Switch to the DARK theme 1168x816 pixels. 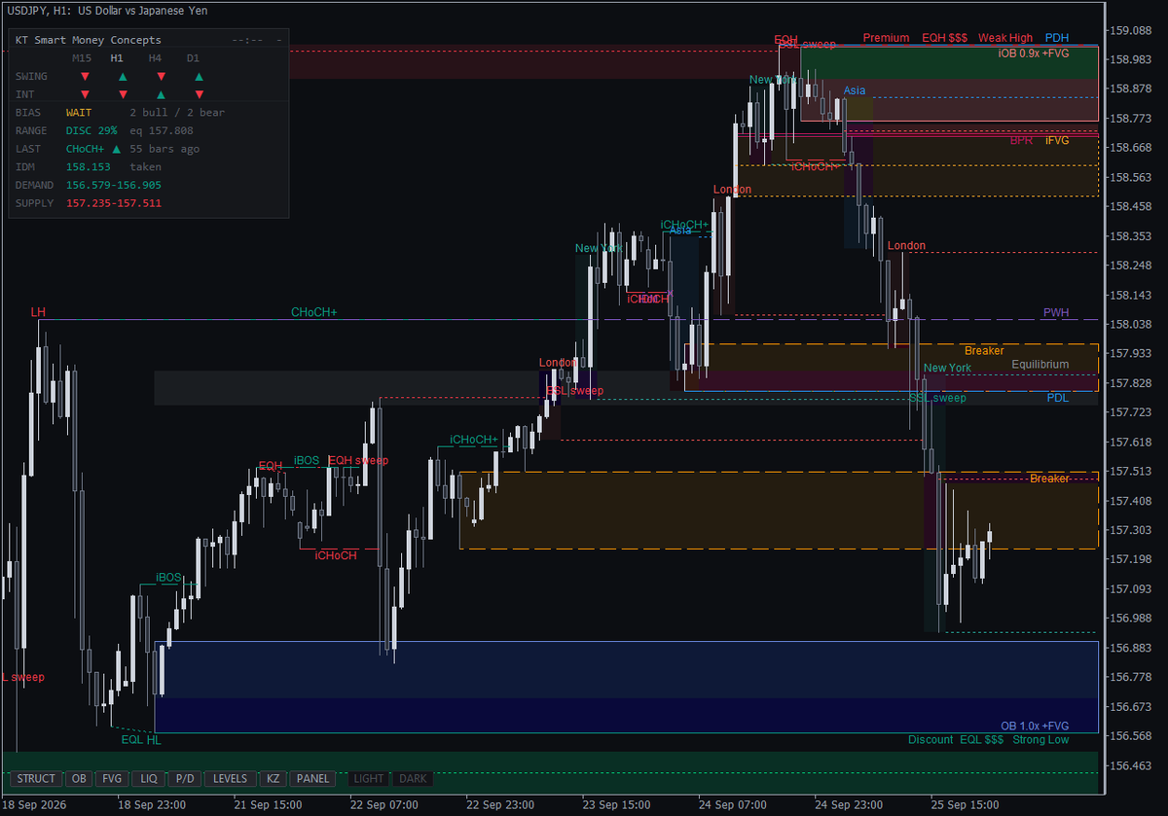click(413, 779)
